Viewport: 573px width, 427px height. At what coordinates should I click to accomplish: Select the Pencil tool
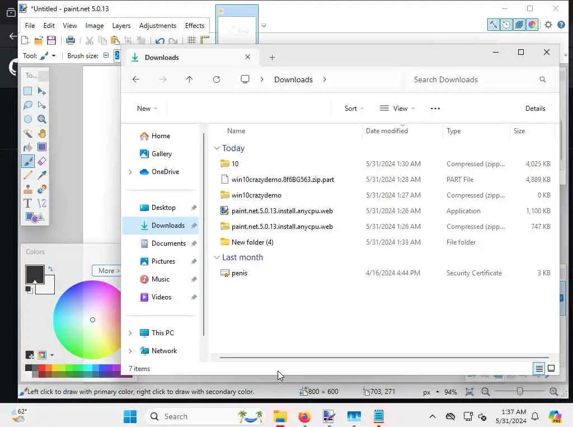click(x=28, y=175)
